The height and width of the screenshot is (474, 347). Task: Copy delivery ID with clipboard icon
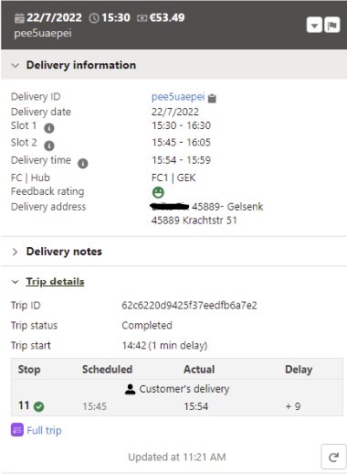click(212, 98)
